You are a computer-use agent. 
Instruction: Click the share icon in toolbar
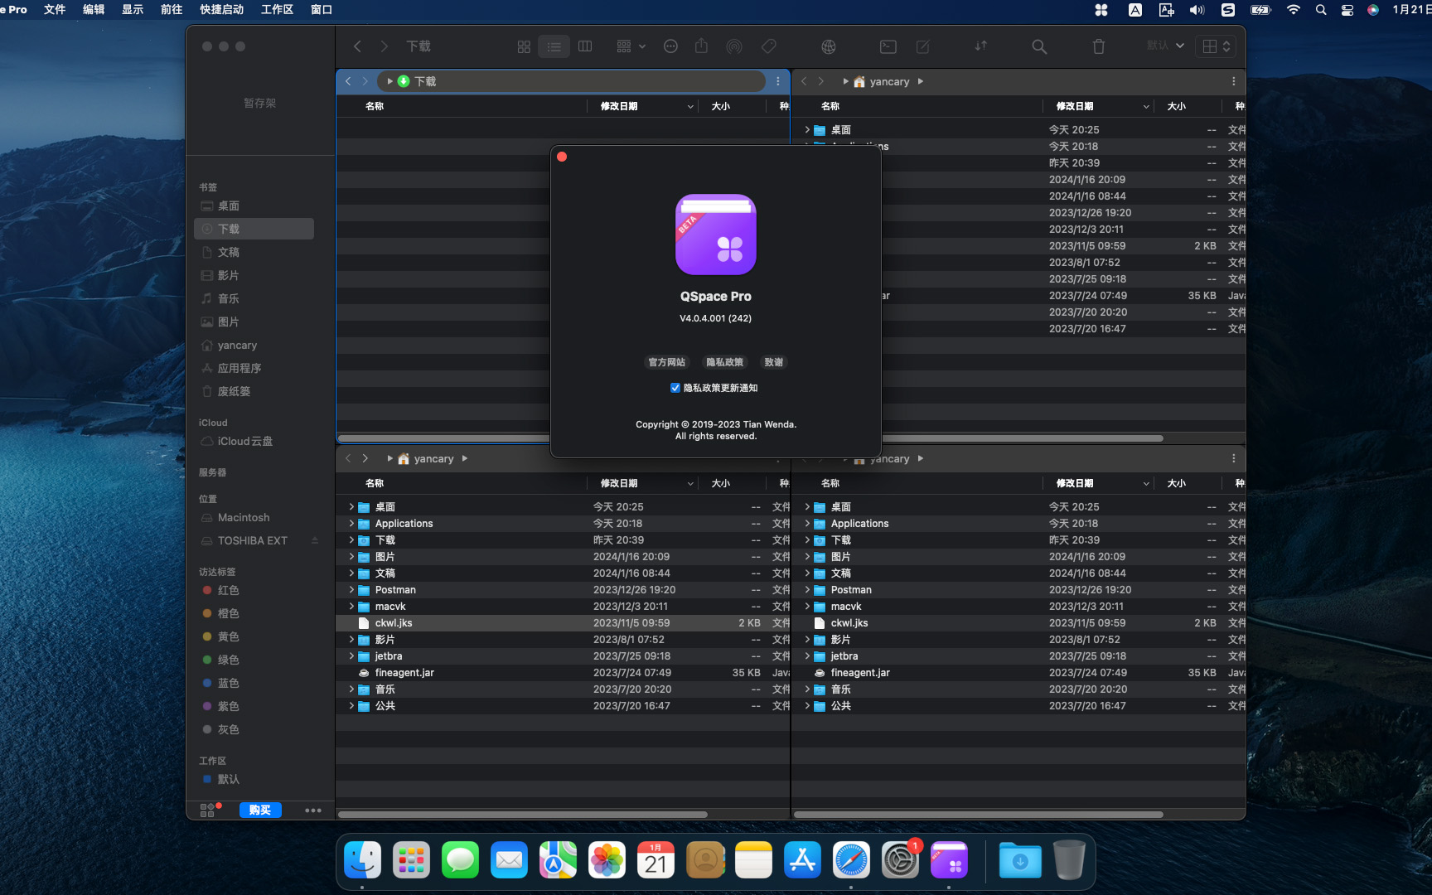click(702, 46)
